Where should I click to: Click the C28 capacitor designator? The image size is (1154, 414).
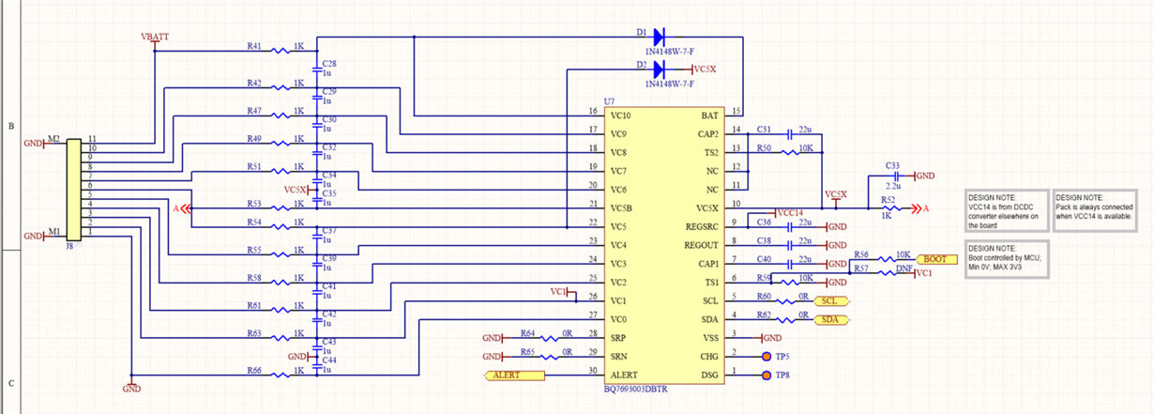(x=329, y=64)
